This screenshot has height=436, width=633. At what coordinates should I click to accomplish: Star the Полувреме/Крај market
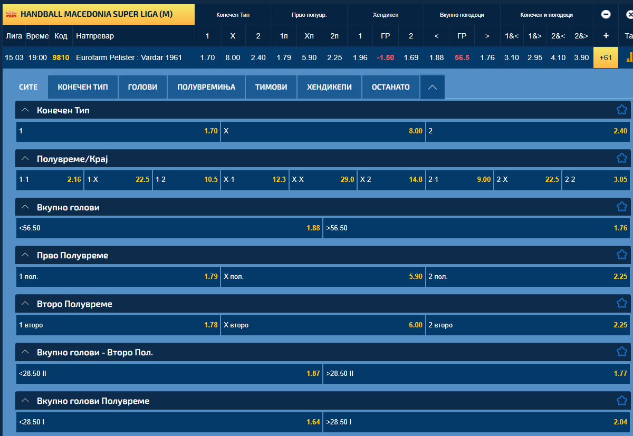pos(621,159)
